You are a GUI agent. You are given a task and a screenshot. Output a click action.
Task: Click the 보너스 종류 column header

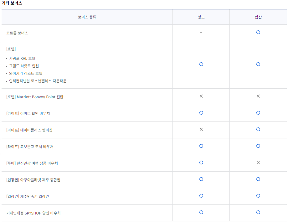click(x=87, y=17)
